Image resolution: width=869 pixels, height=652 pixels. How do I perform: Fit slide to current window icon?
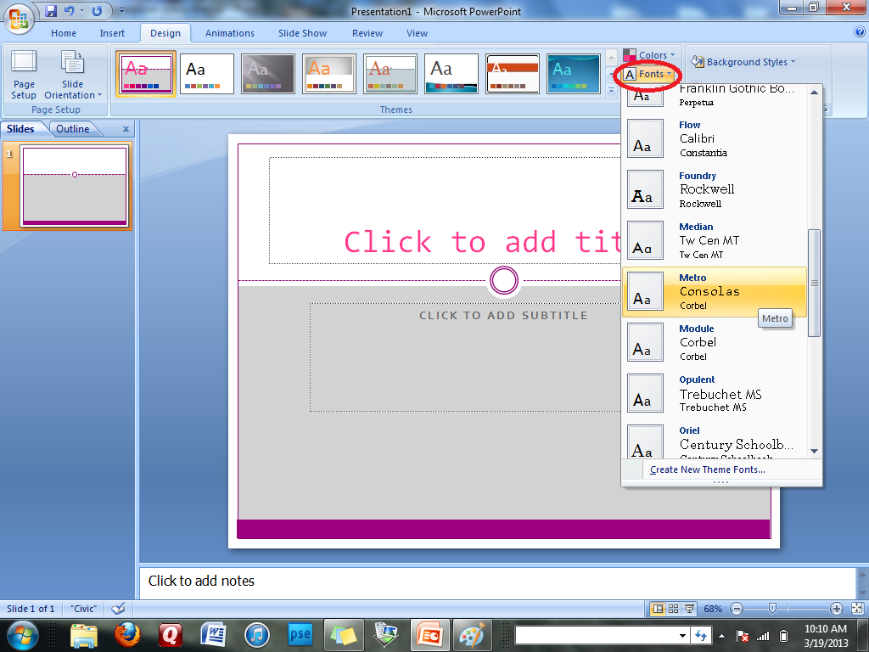(857, 609)
